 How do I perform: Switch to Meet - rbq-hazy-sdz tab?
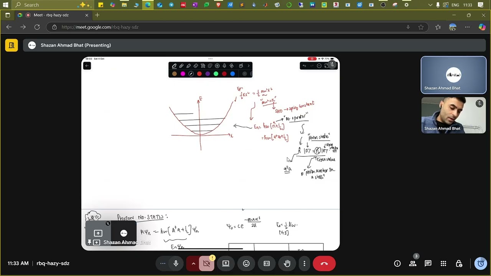click(x=53, y=15)
